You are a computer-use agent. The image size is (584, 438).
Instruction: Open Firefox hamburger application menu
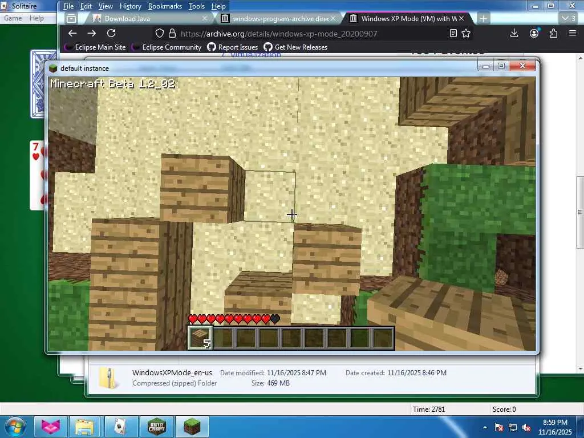tap(573, 33)
